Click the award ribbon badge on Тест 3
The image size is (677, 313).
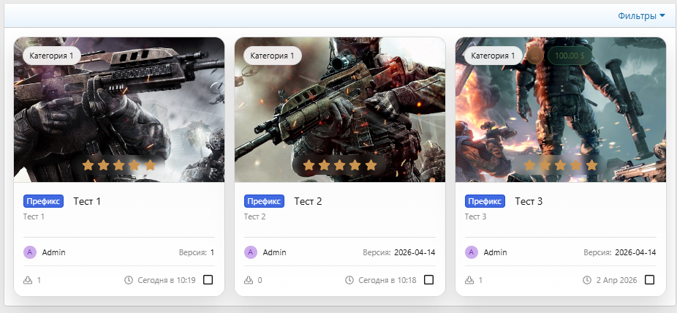coord(535,56)
